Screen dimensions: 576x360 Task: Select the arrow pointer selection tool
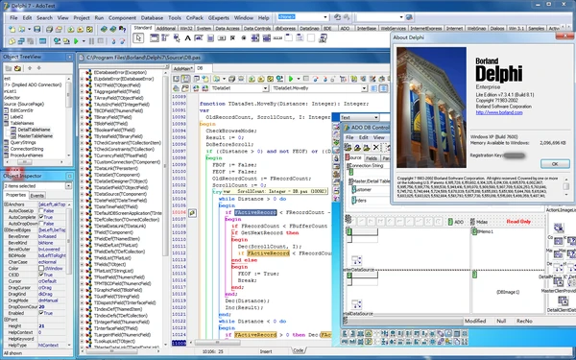pyautogui.click(x=138, y=37)
